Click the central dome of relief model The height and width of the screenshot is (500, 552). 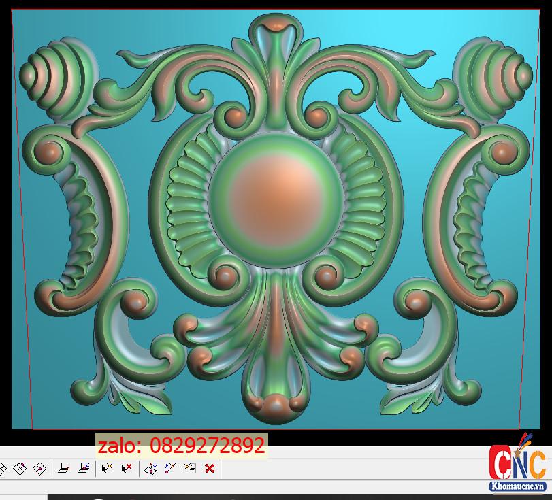click(276, 201)
